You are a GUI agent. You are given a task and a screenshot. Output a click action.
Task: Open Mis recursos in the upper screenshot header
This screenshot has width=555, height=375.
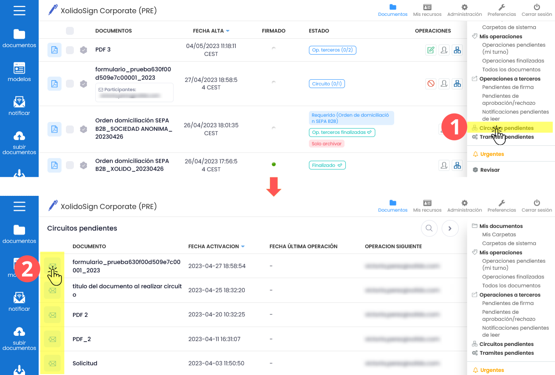(x=427, y=10)
